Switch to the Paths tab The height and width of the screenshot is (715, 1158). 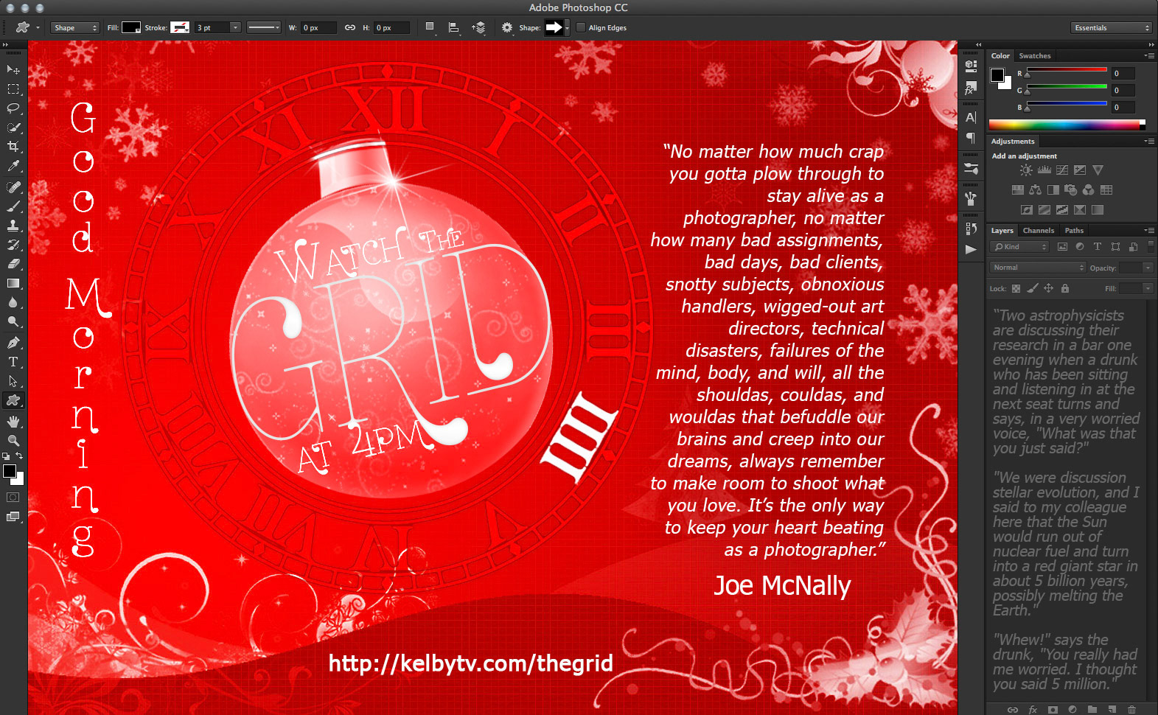[1074, 231]
